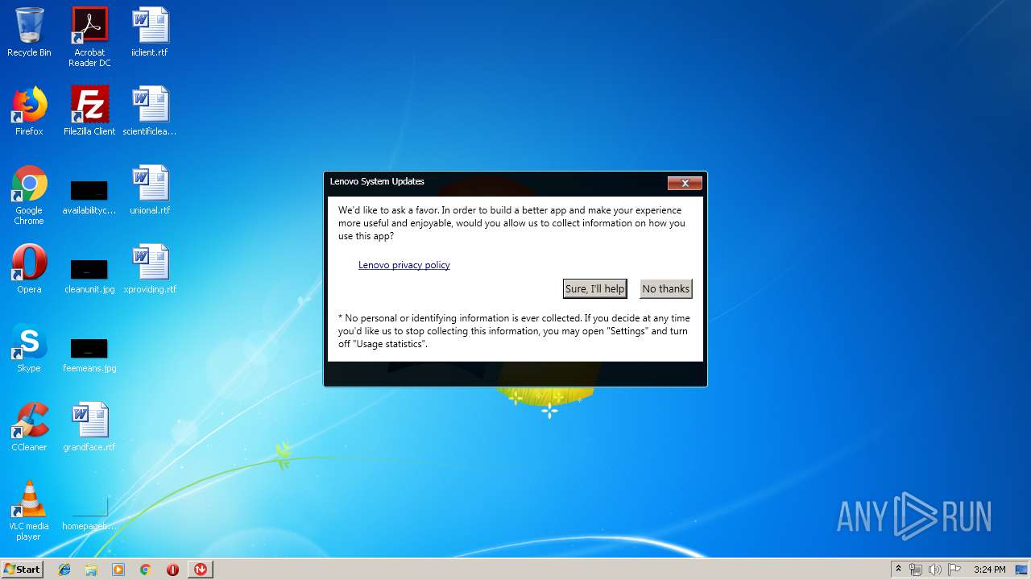Viewport: 1031px width, 580px height.
Task: Select the scientificlea... document icon
Action: pyautogui.click(x=150, y=111)
